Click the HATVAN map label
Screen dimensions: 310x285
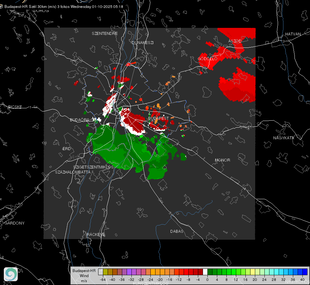pyautogui.click(x=293, y=34)
